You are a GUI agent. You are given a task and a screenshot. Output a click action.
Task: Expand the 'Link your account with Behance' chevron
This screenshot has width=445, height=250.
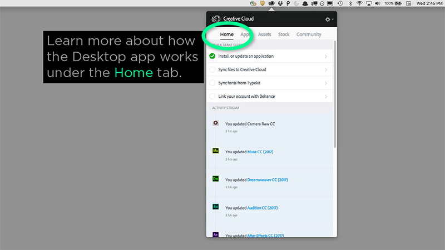tap(326, 96)
